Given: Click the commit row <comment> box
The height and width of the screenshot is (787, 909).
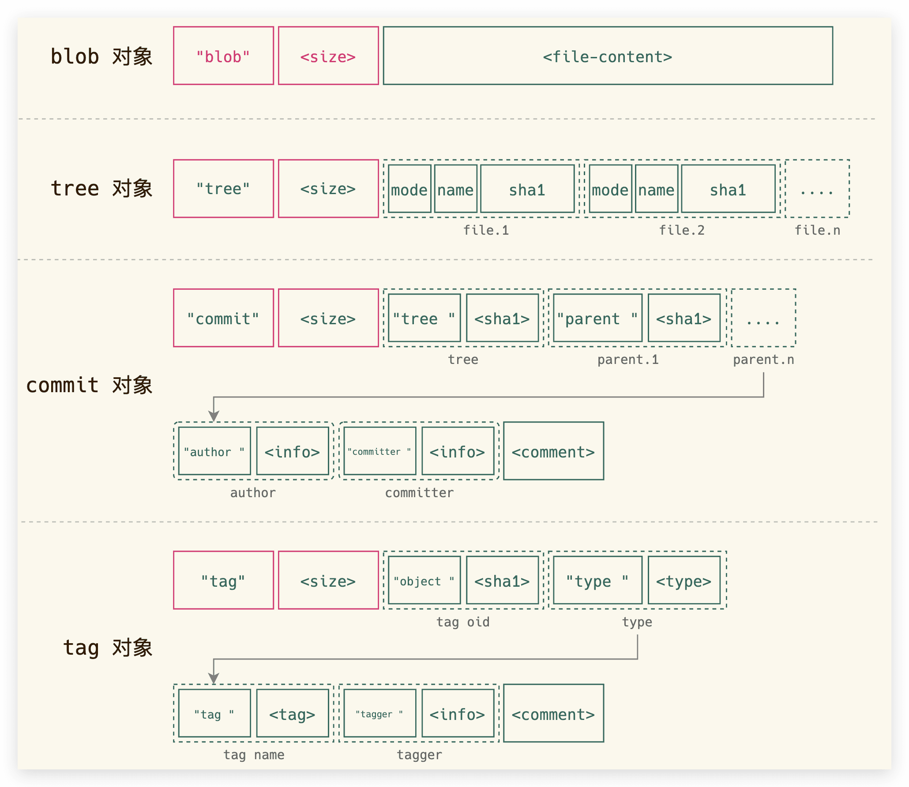Looking at the screenshot, I should 553,451.
